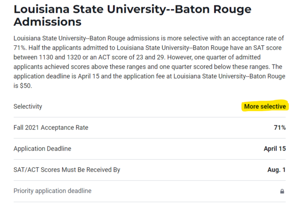Click the word "Admissions" in the heading
Viewport: 305px width, 206px height.
(48, 22)
